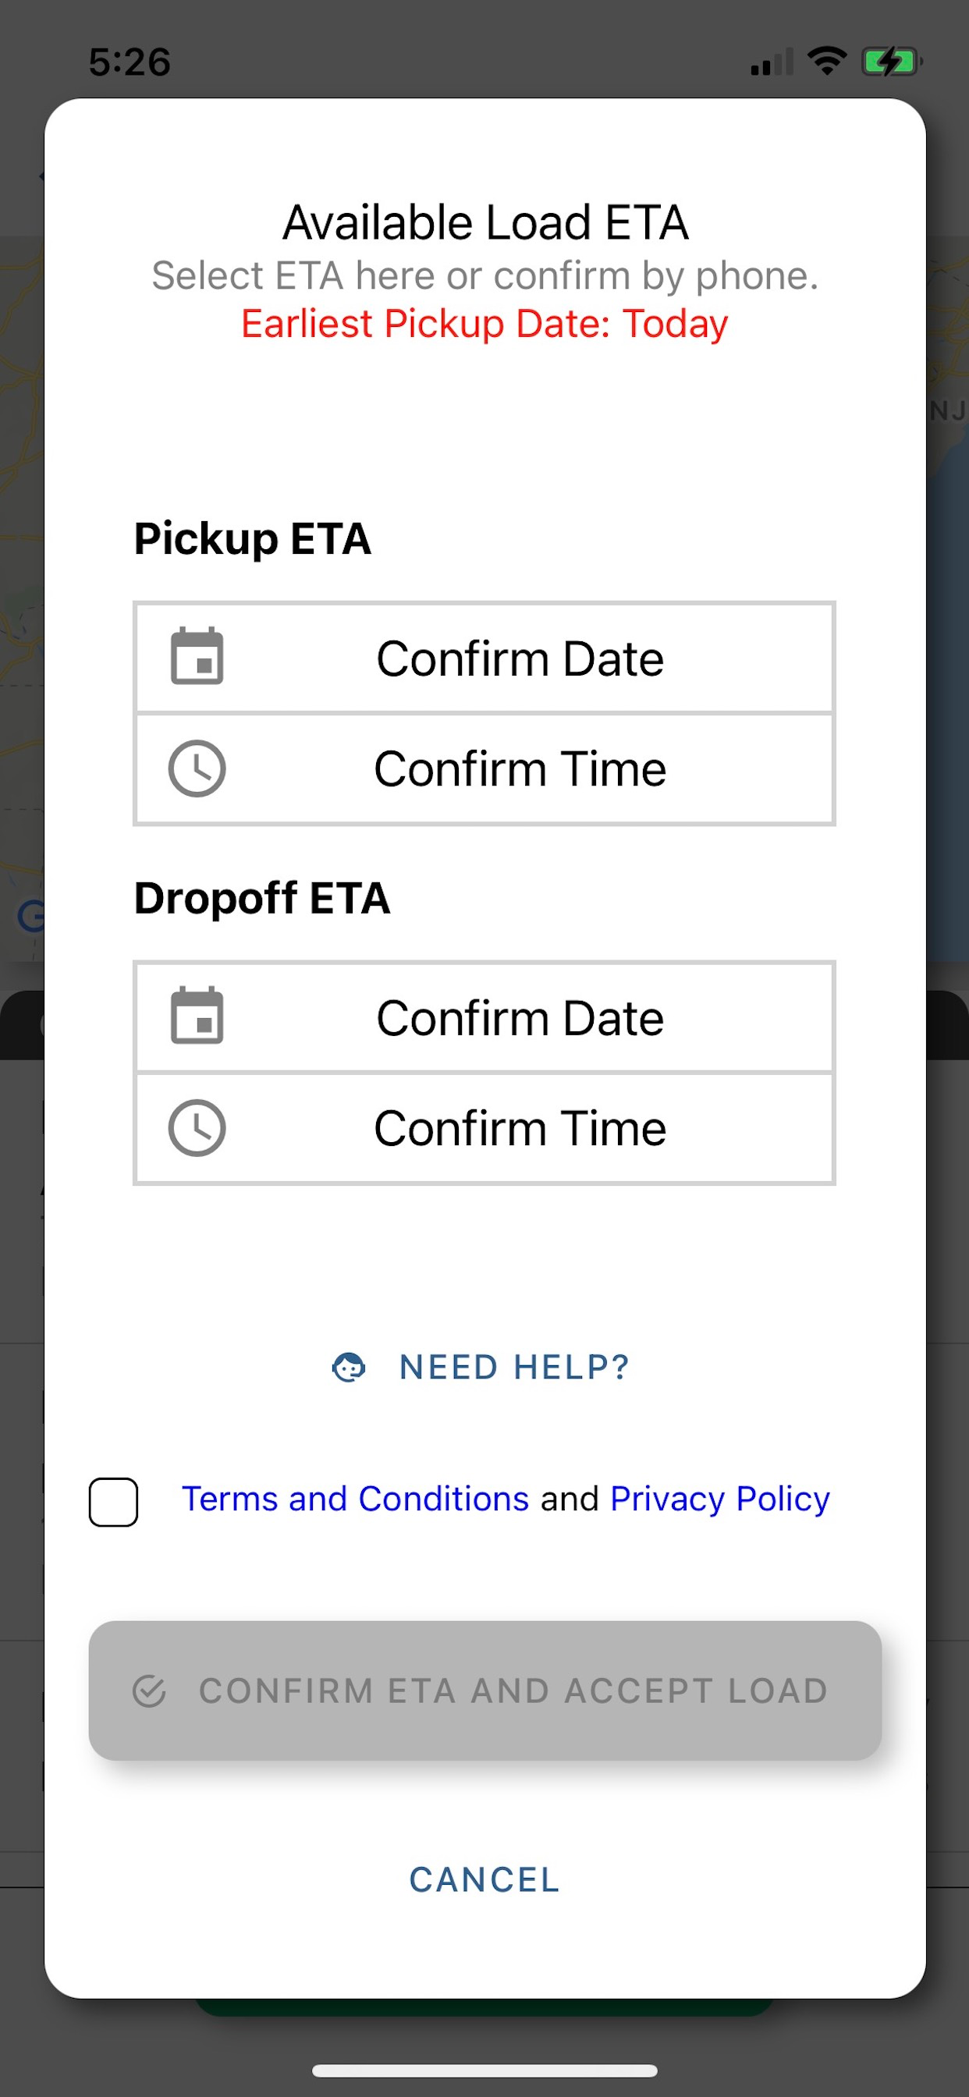Viewport: 969px width, 2097px height.
Task: Tap the Pickup ETA clock icon
Action: point(197,768)
